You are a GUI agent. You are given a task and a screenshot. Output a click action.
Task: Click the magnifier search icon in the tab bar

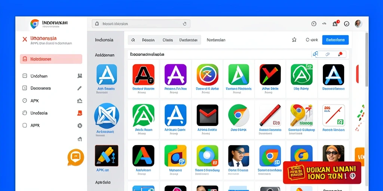133,40
